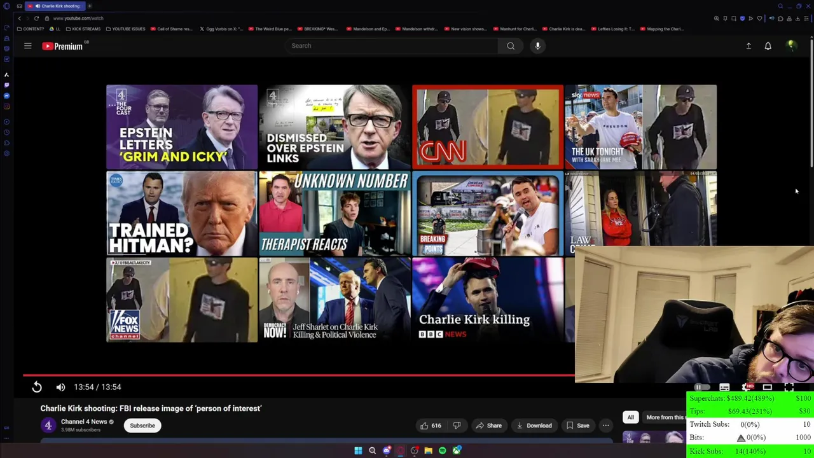Open the CNN suspect video thumbnail
The width and height of the screenshot is (814, 458).
[488, 127]
